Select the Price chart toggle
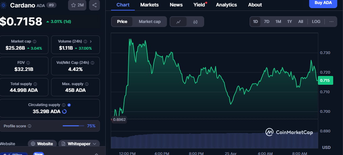This screenshot has width=343, height=155. (122, 22)
